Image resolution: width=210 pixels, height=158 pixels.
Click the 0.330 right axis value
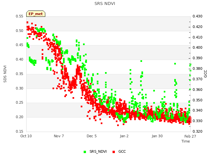point(198,121)
